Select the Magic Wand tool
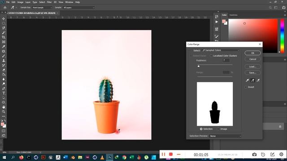 point(4,33)
